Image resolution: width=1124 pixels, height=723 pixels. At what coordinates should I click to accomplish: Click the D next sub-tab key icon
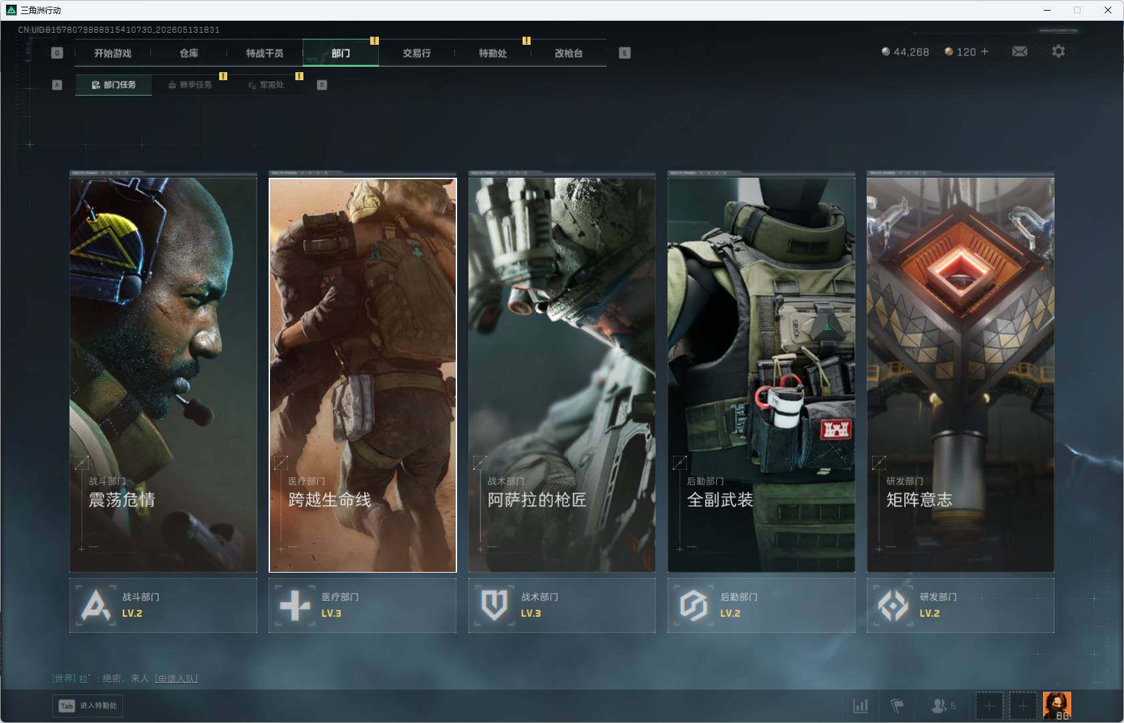click(x=322, y=85)
